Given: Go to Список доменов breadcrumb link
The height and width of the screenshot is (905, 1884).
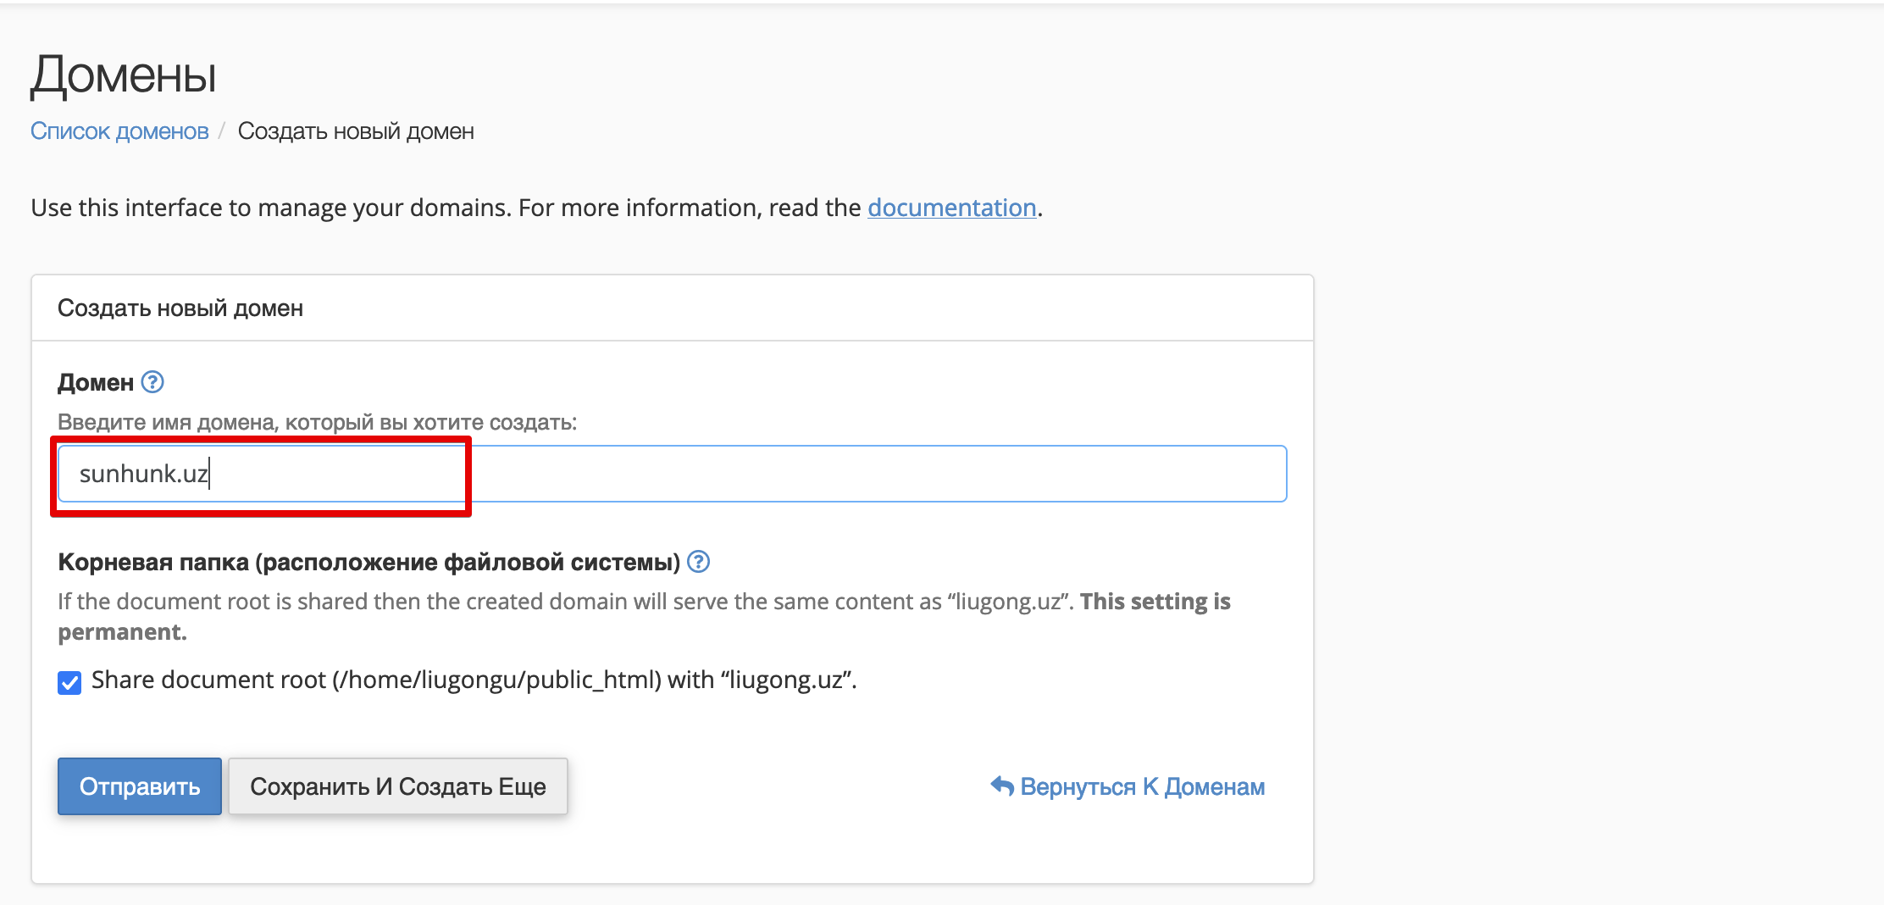Looking at the screenshot, I should 119,131.
